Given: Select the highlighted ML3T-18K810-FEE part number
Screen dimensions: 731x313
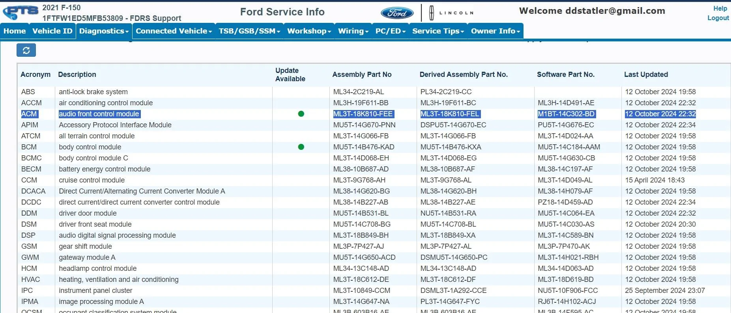Looking at the screenshot, I should (x=363, y=114).
